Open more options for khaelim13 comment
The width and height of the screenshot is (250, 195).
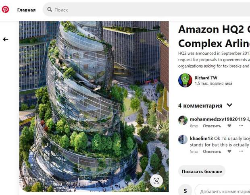[241, 151]
